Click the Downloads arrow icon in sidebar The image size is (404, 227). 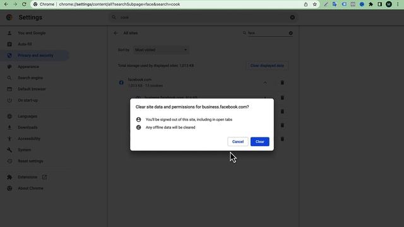[9, 127]
